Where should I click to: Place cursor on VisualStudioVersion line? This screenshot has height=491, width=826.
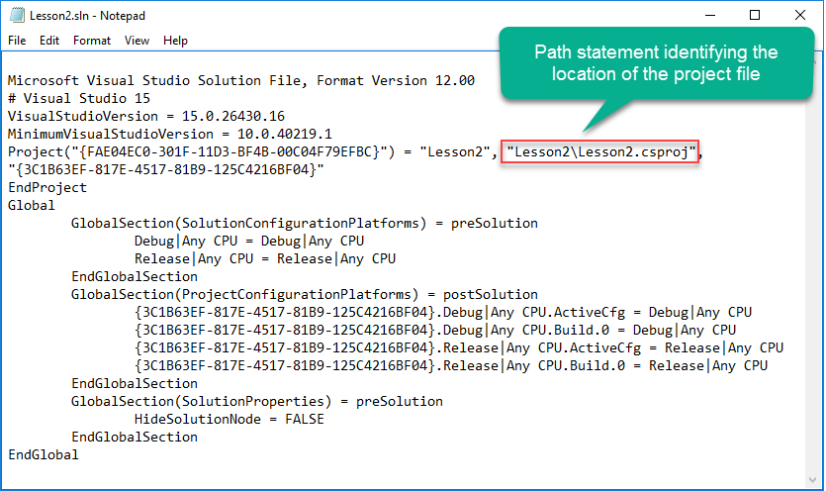146,116
